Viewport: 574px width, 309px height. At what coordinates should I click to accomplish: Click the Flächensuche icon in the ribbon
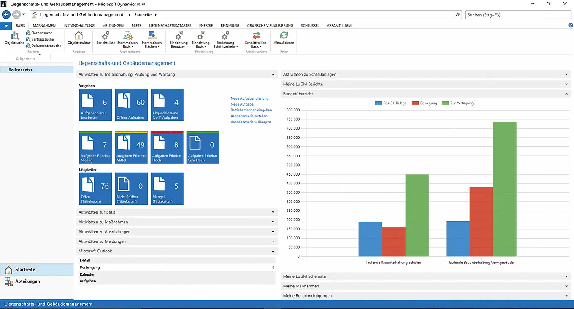(28, 33)
